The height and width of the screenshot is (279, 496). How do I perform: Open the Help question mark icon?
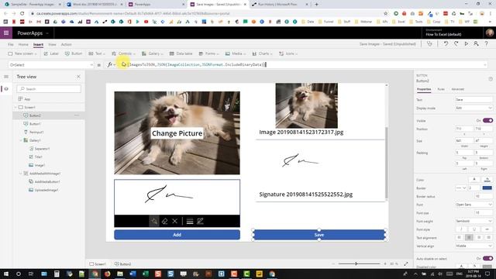pos(486,44)
